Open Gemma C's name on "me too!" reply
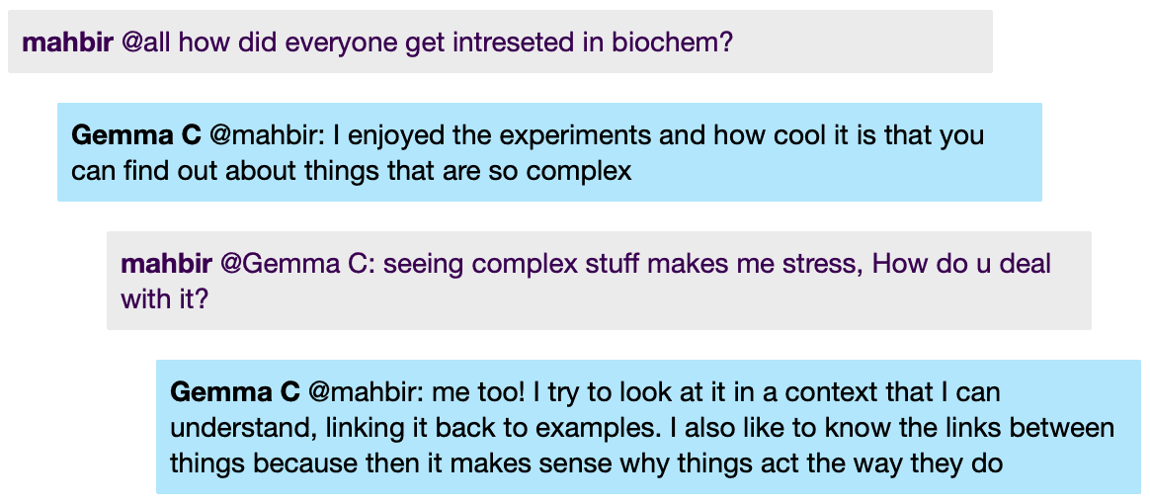The image size is (1150, 504). (235, 392)
